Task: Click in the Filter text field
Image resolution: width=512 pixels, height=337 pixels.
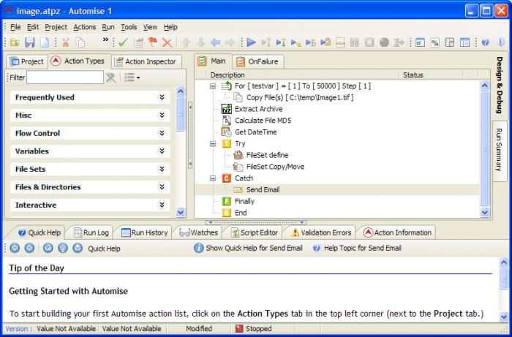Action: tap(65, 77)
